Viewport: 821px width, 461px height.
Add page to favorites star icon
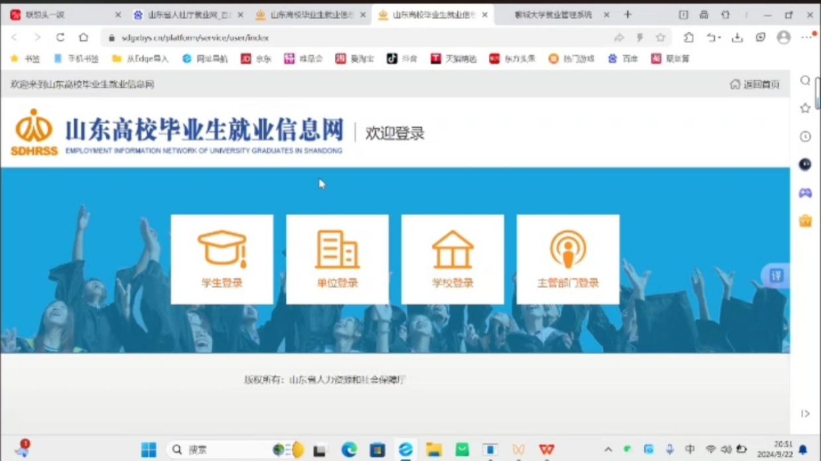tap(661, 38)
